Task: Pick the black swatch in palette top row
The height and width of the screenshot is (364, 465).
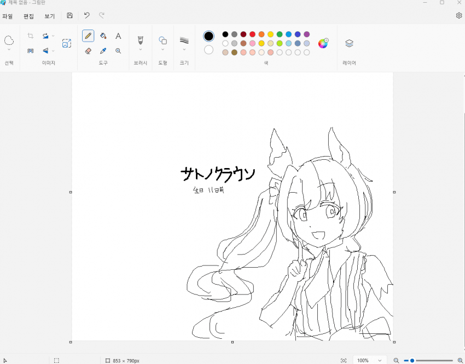Action: (x=225, y=34)
